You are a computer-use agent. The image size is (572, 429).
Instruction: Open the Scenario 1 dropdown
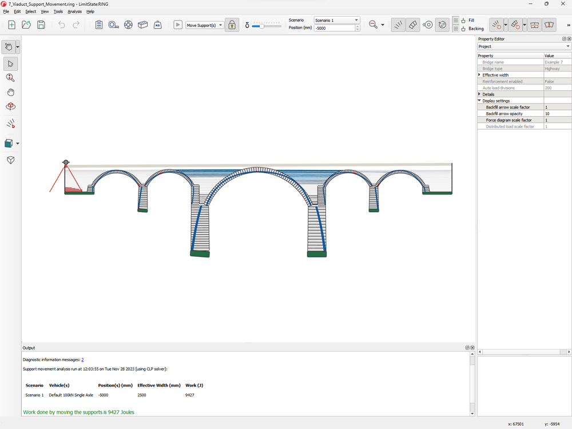[337, 20]
